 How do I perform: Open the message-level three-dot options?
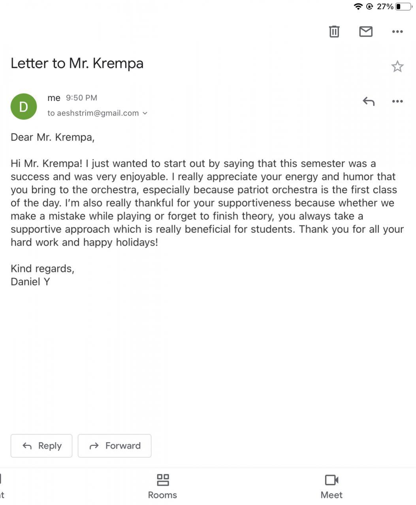pos(397,101)
